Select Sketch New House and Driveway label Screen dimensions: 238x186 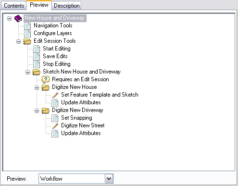[82, 72]
